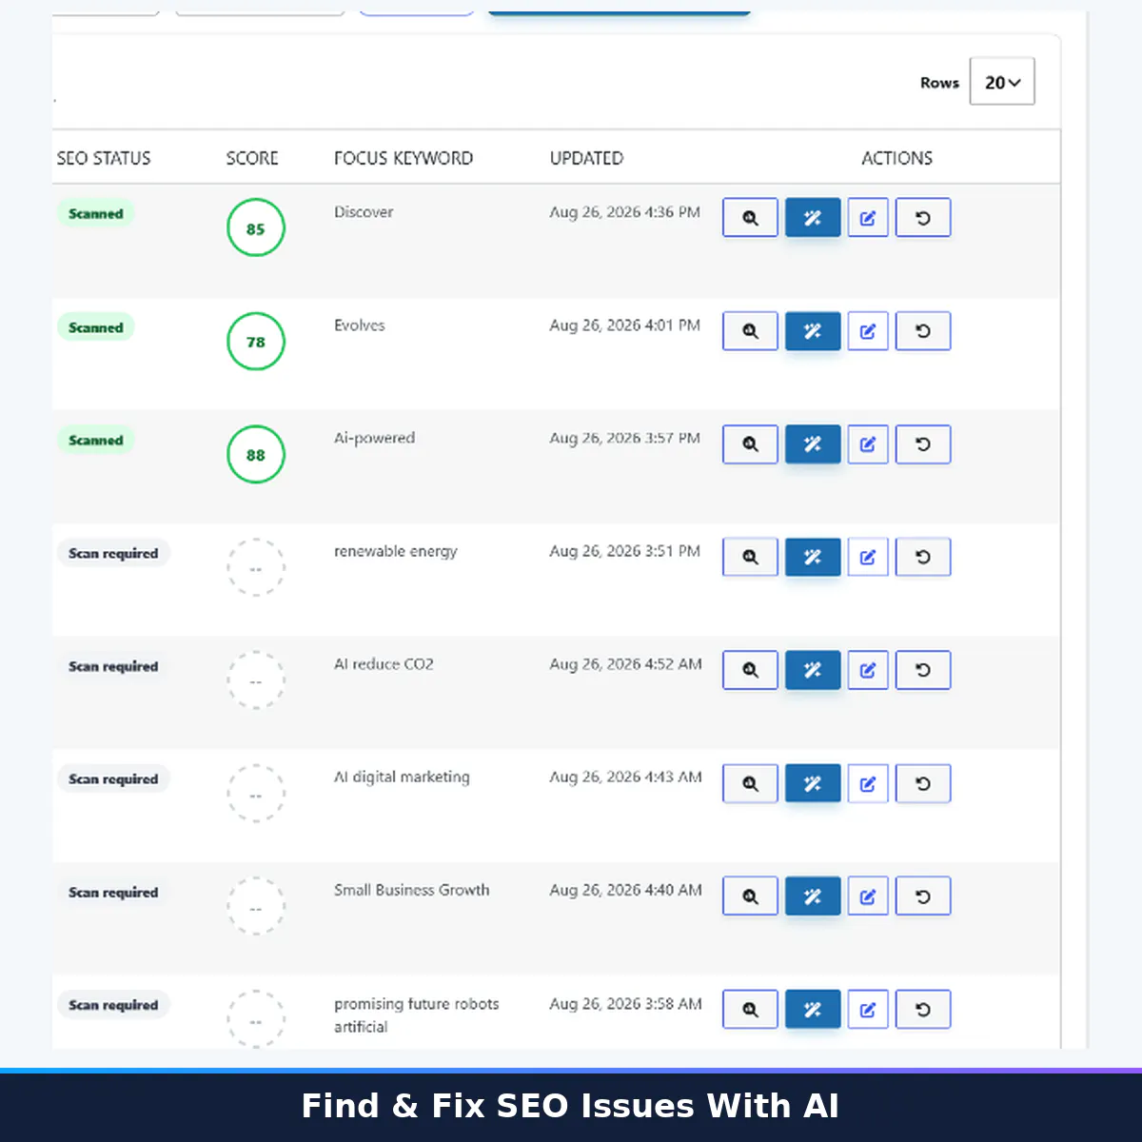The width and height of the screenshot is (1142, 1142).
Task: Click the FOCUS KEYWORD column header
Action: (x=404, y=158)
